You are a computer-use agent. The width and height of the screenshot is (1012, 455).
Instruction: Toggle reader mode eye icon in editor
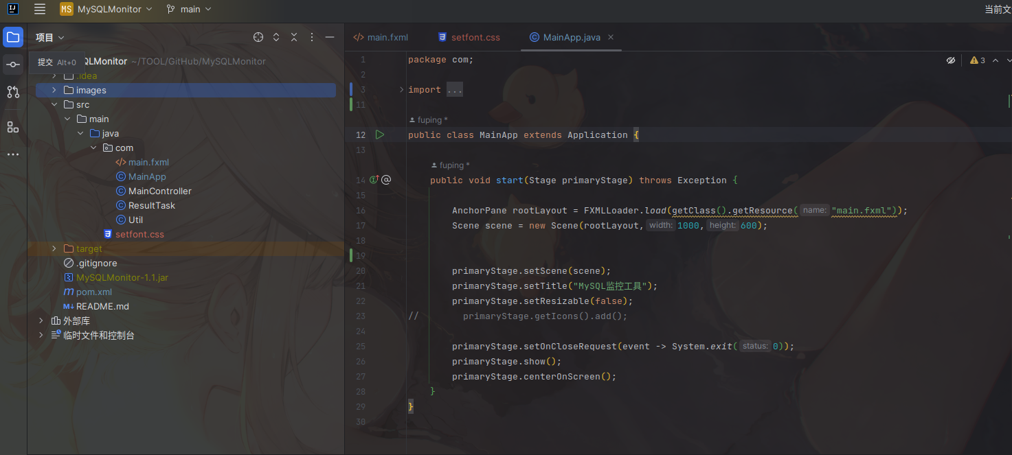point(951,60)
